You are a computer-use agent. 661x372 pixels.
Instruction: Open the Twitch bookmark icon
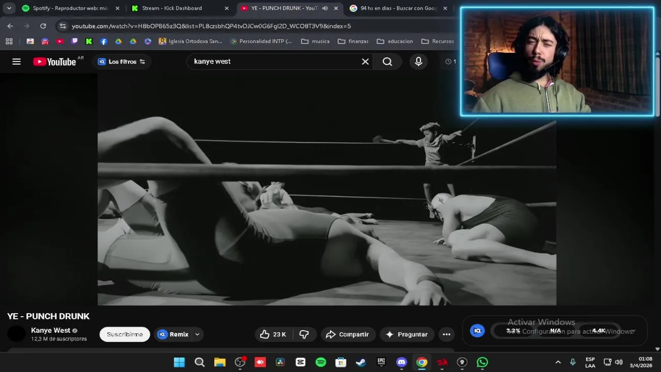click(x=74, y=41)
